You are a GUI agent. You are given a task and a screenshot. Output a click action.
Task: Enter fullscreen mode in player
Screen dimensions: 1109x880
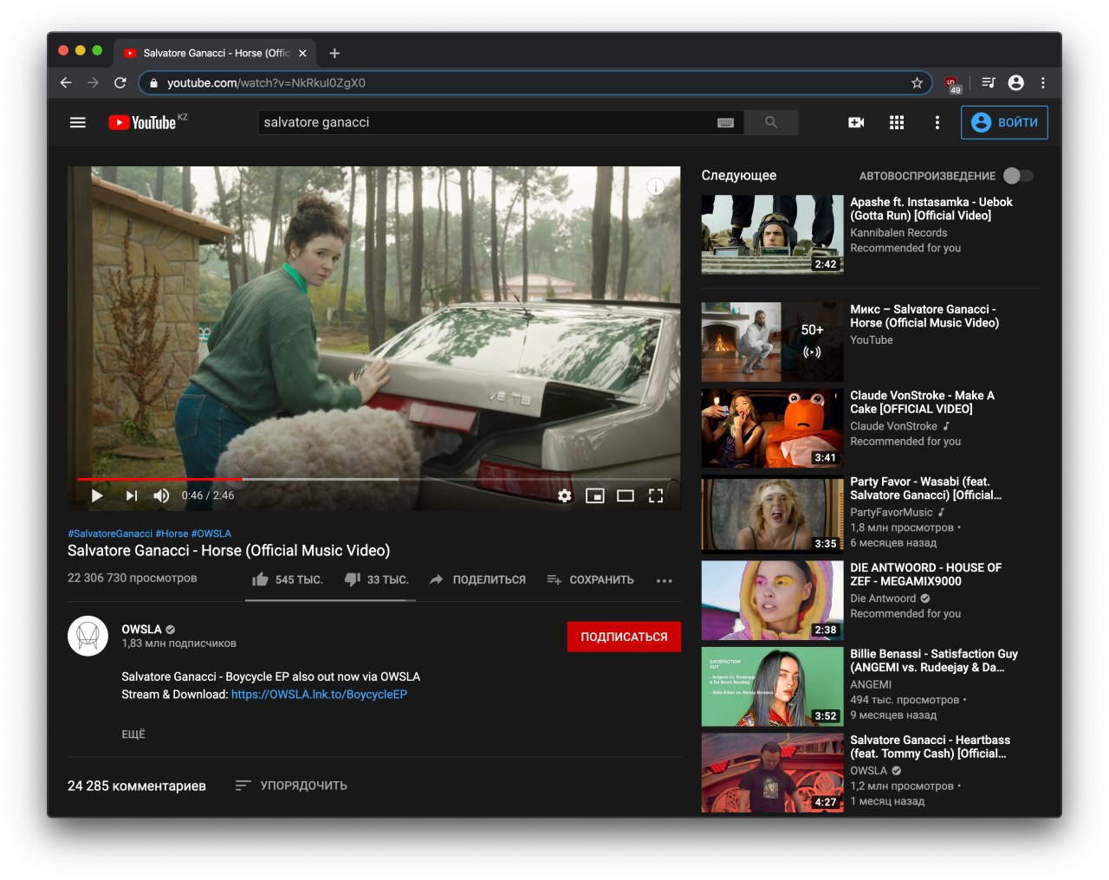click(x=656, y=495)
